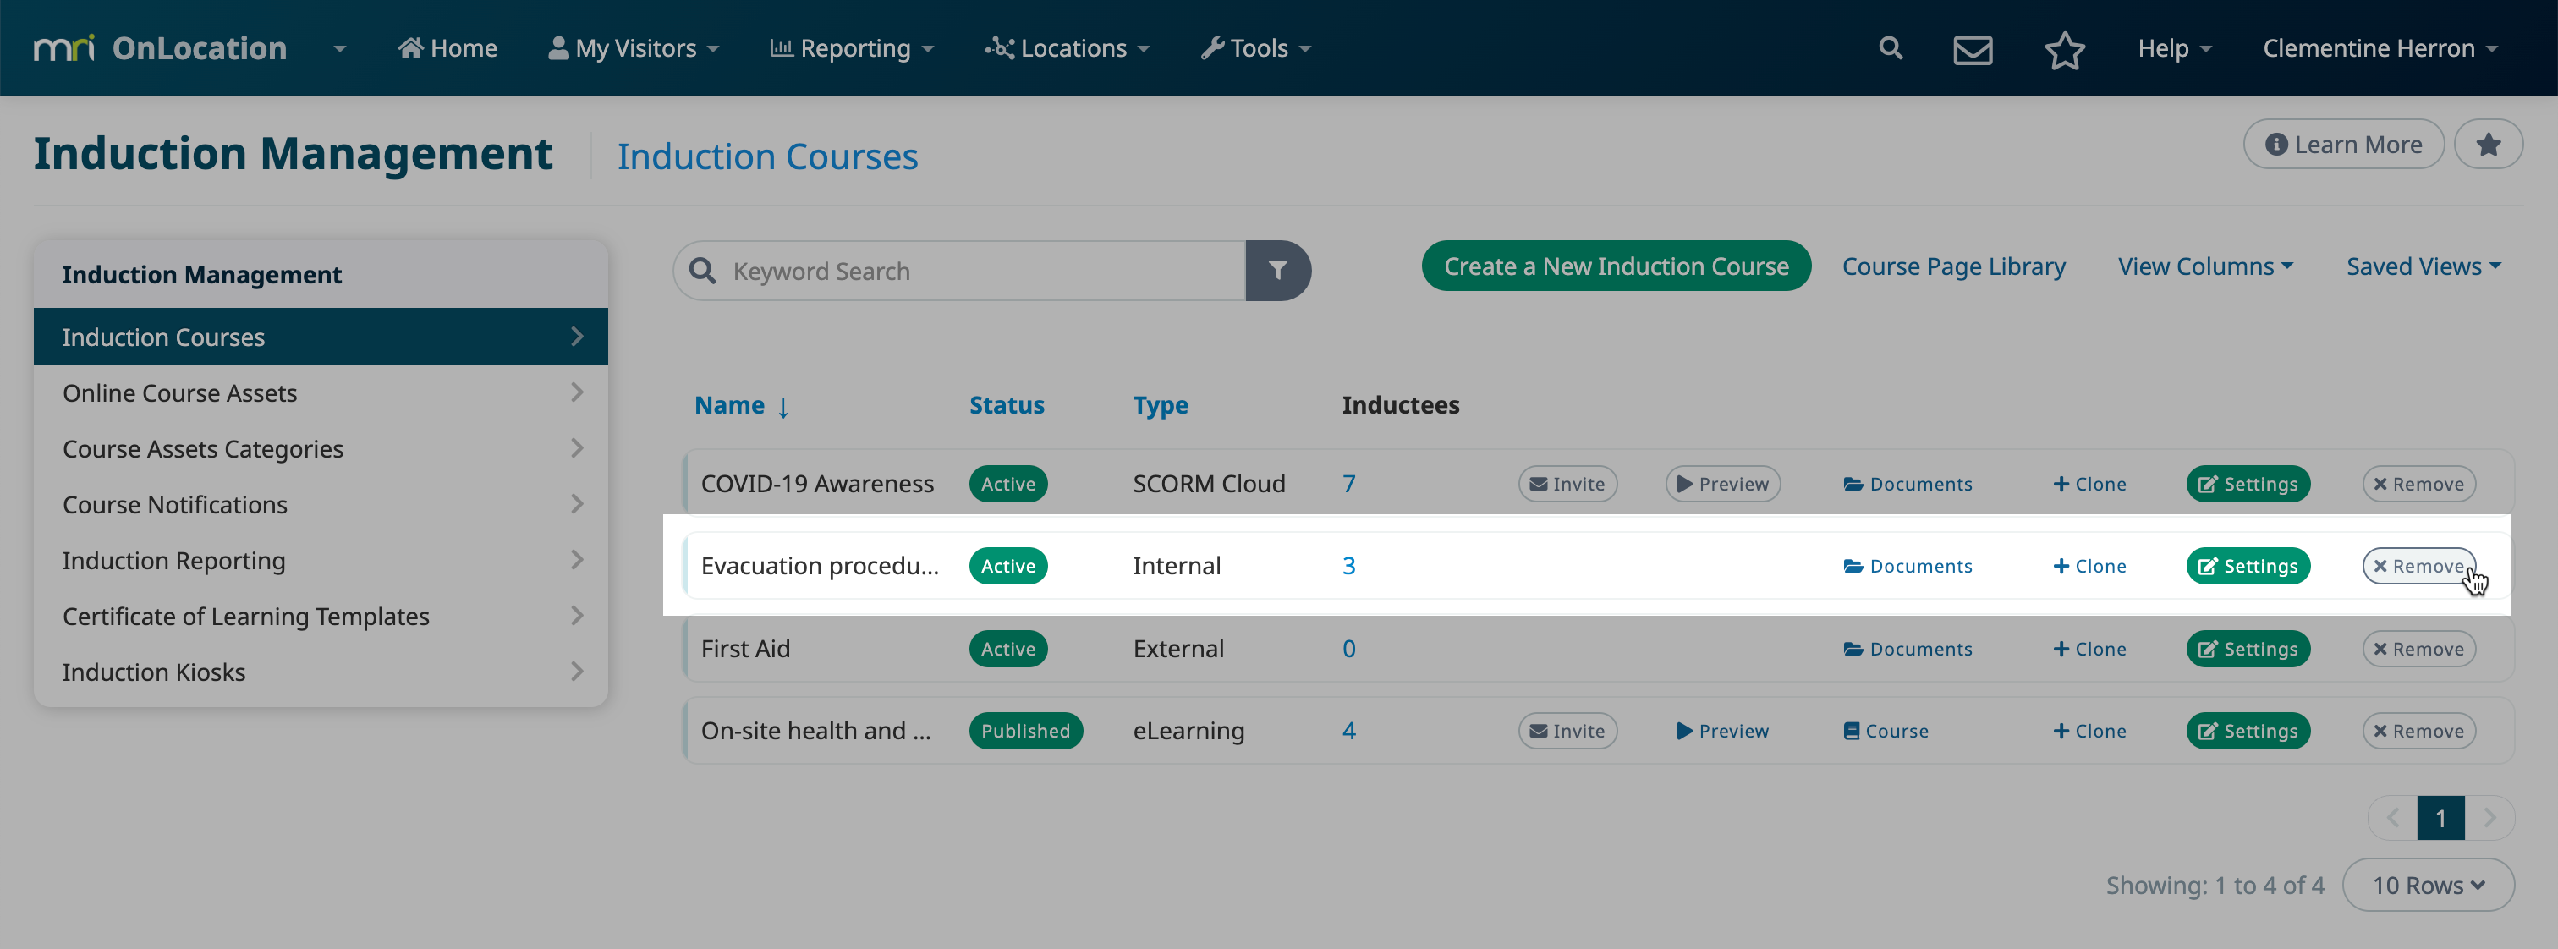The width and height of the screenshot is (2558, 949).
Task: Click the filter funnel icon in search bar
Action: click(1276, 271)
